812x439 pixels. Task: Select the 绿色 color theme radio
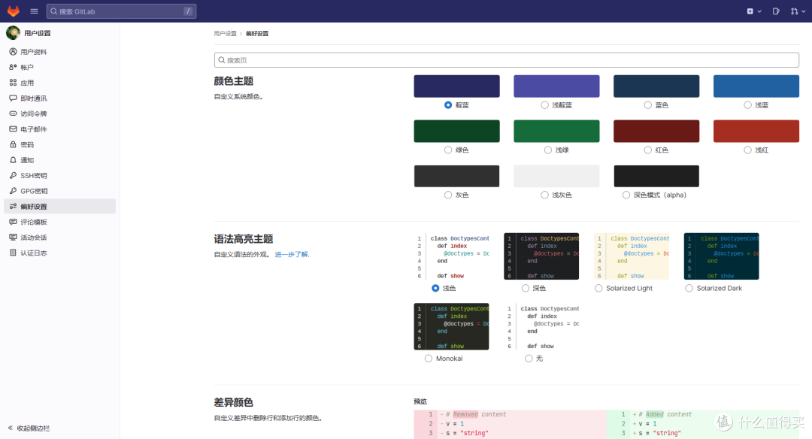448,150
